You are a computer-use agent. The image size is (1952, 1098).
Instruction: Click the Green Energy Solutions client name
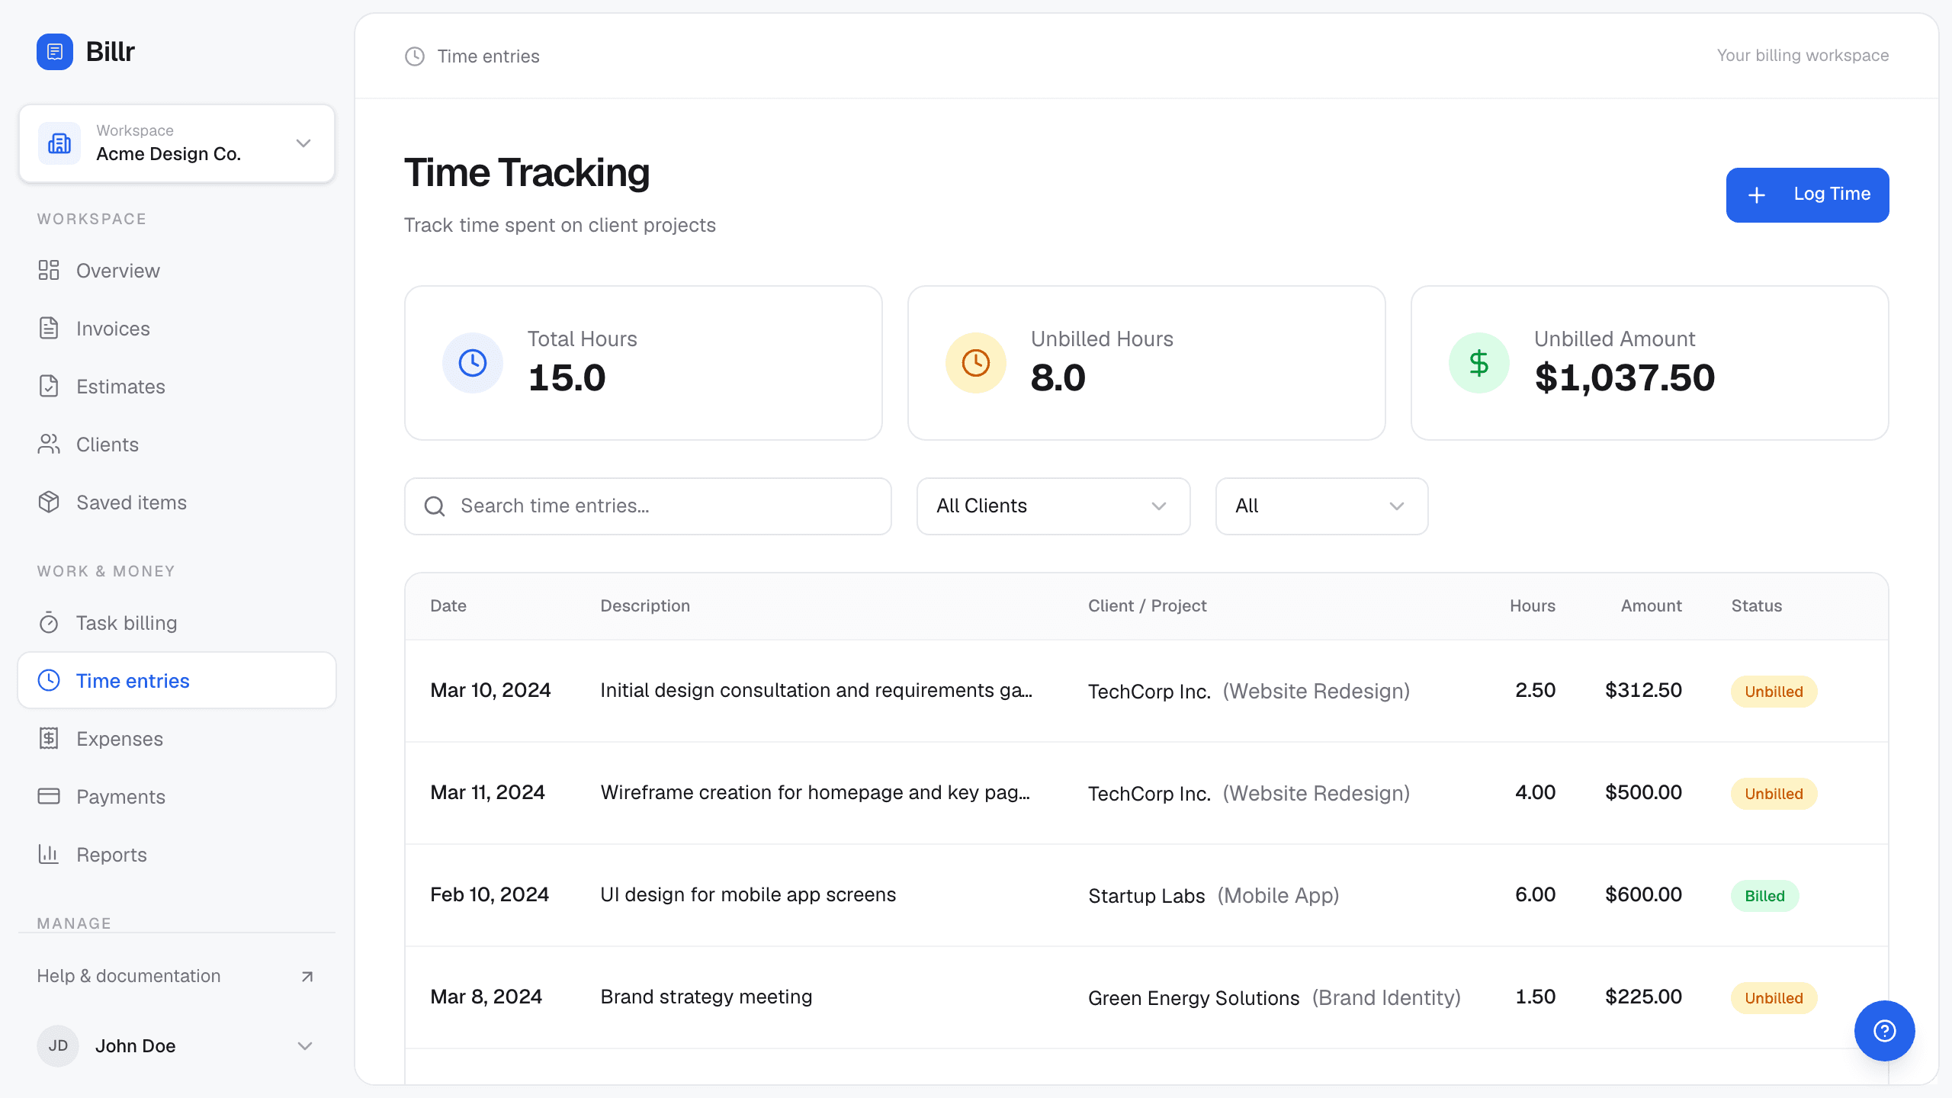(1193, 998)
